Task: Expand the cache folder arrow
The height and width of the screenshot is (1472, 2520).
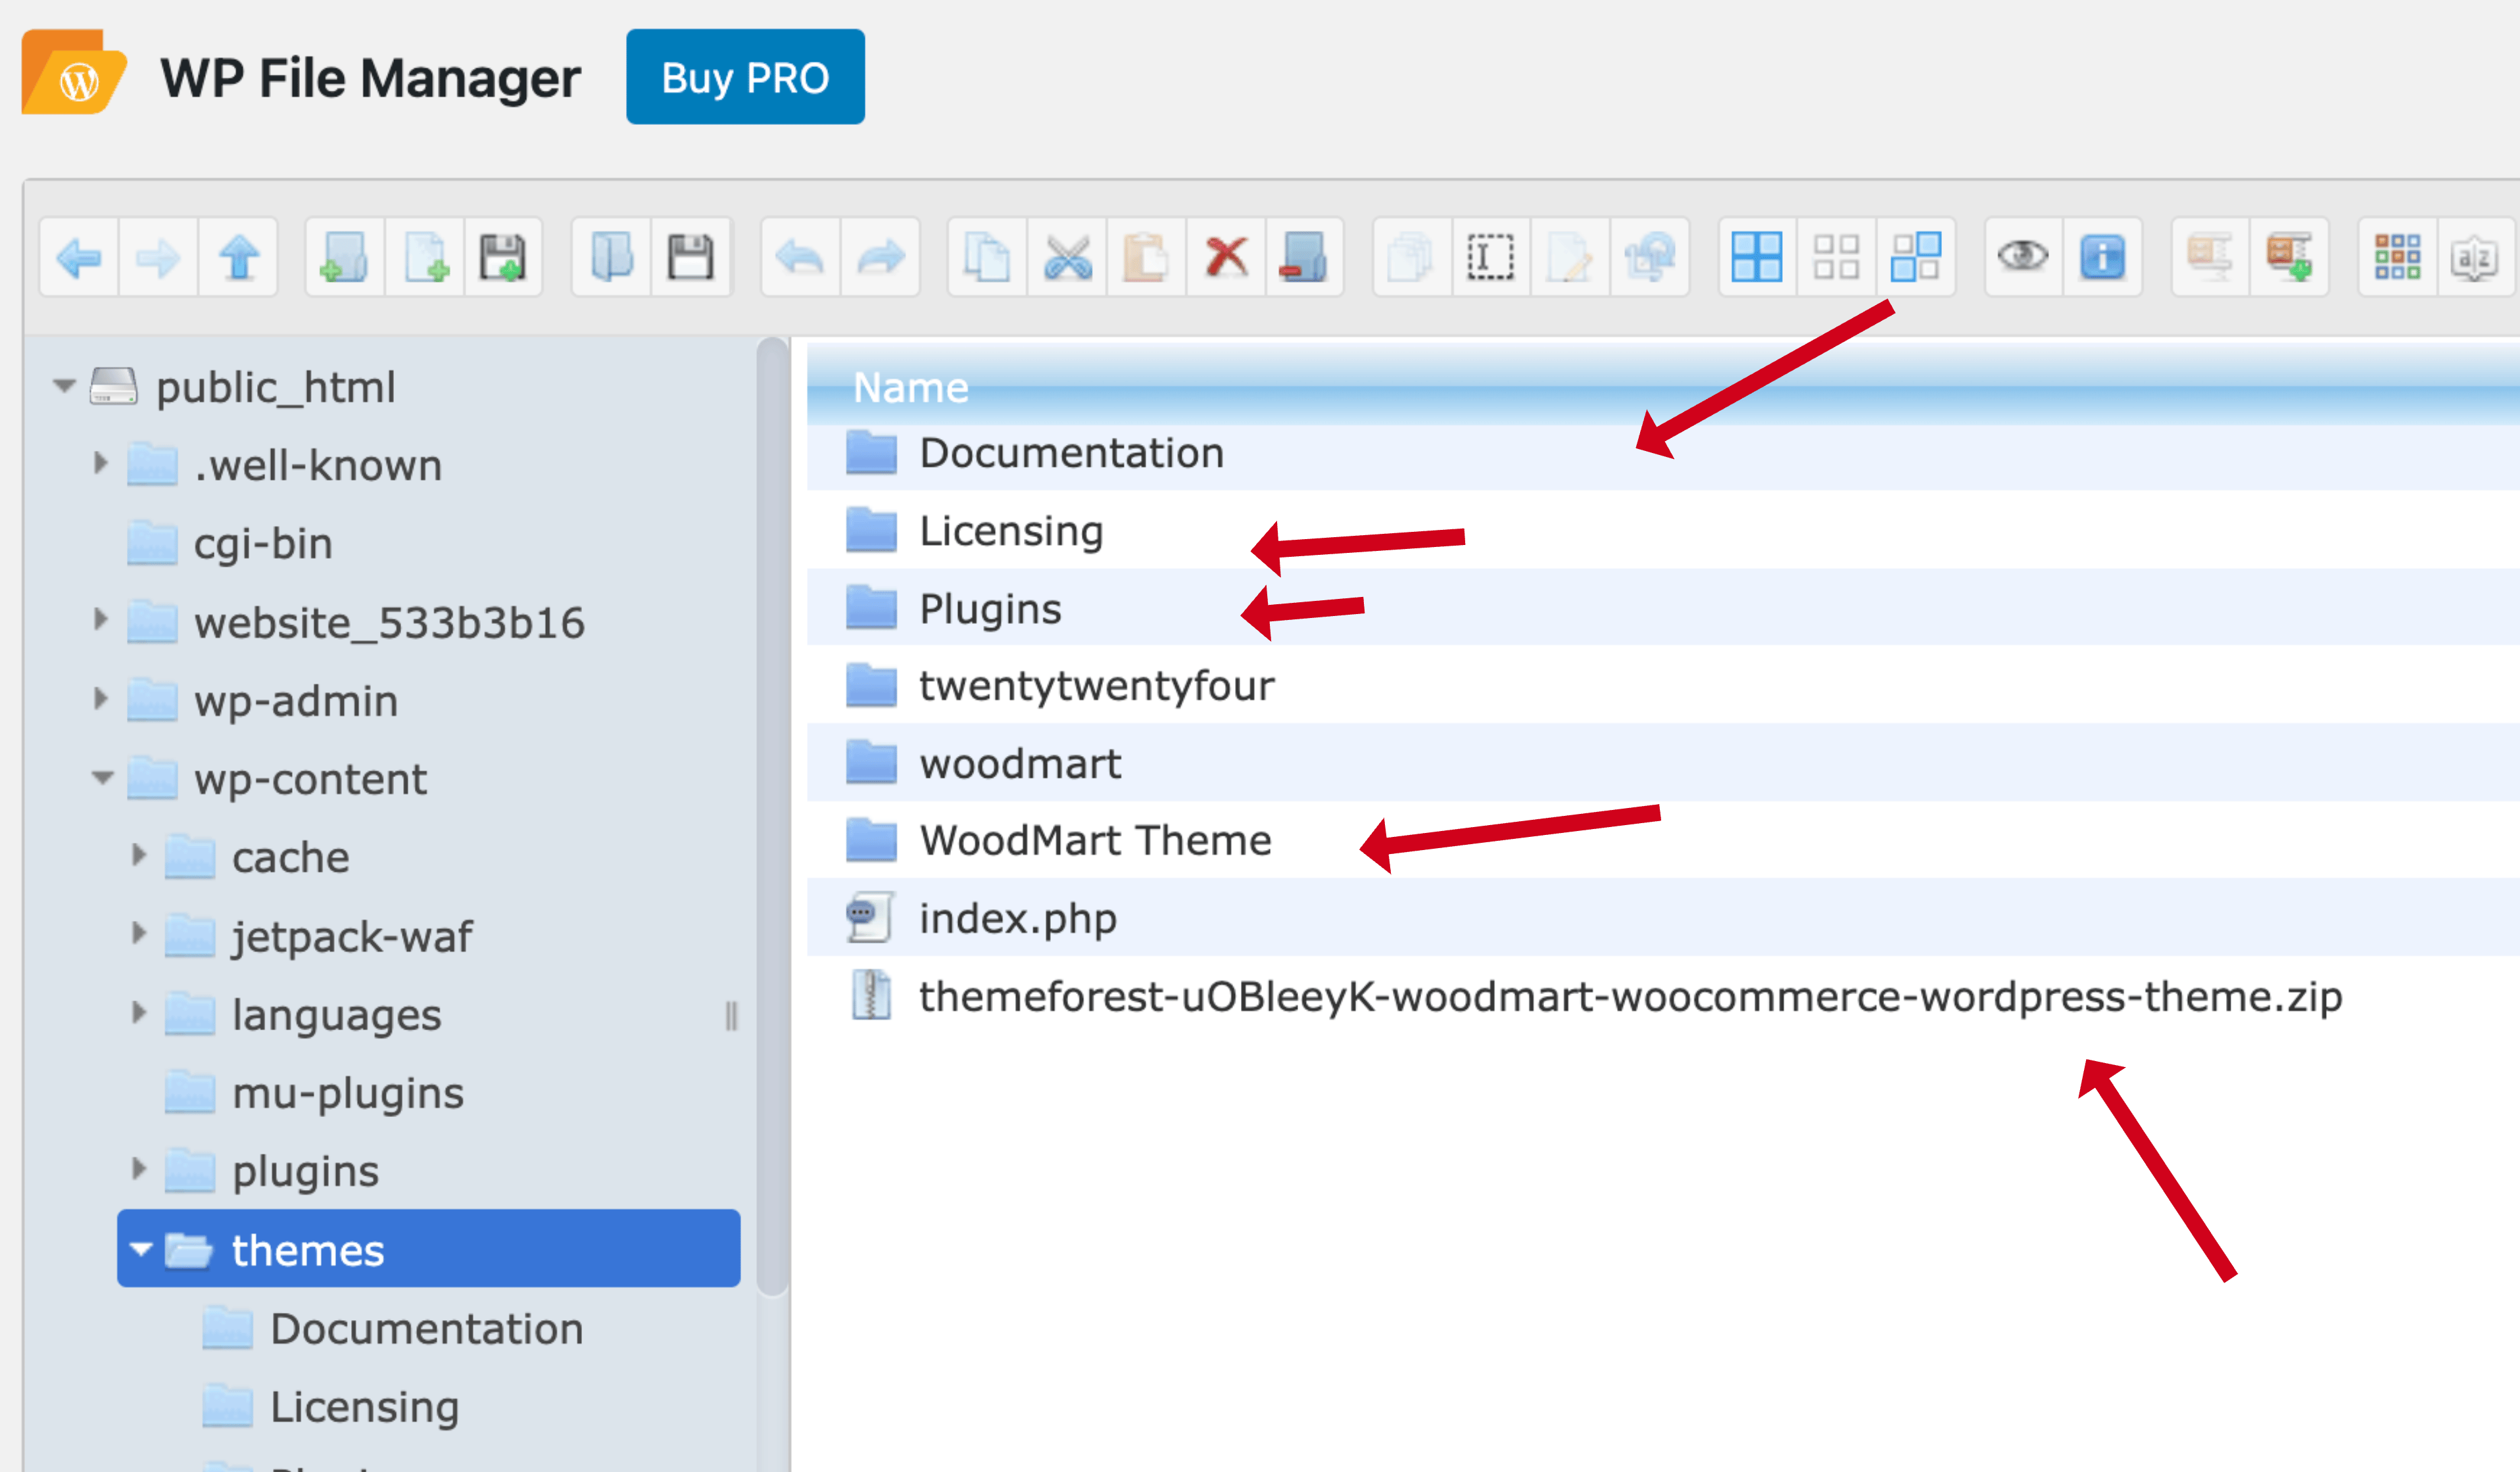Action: click(139, 856)
